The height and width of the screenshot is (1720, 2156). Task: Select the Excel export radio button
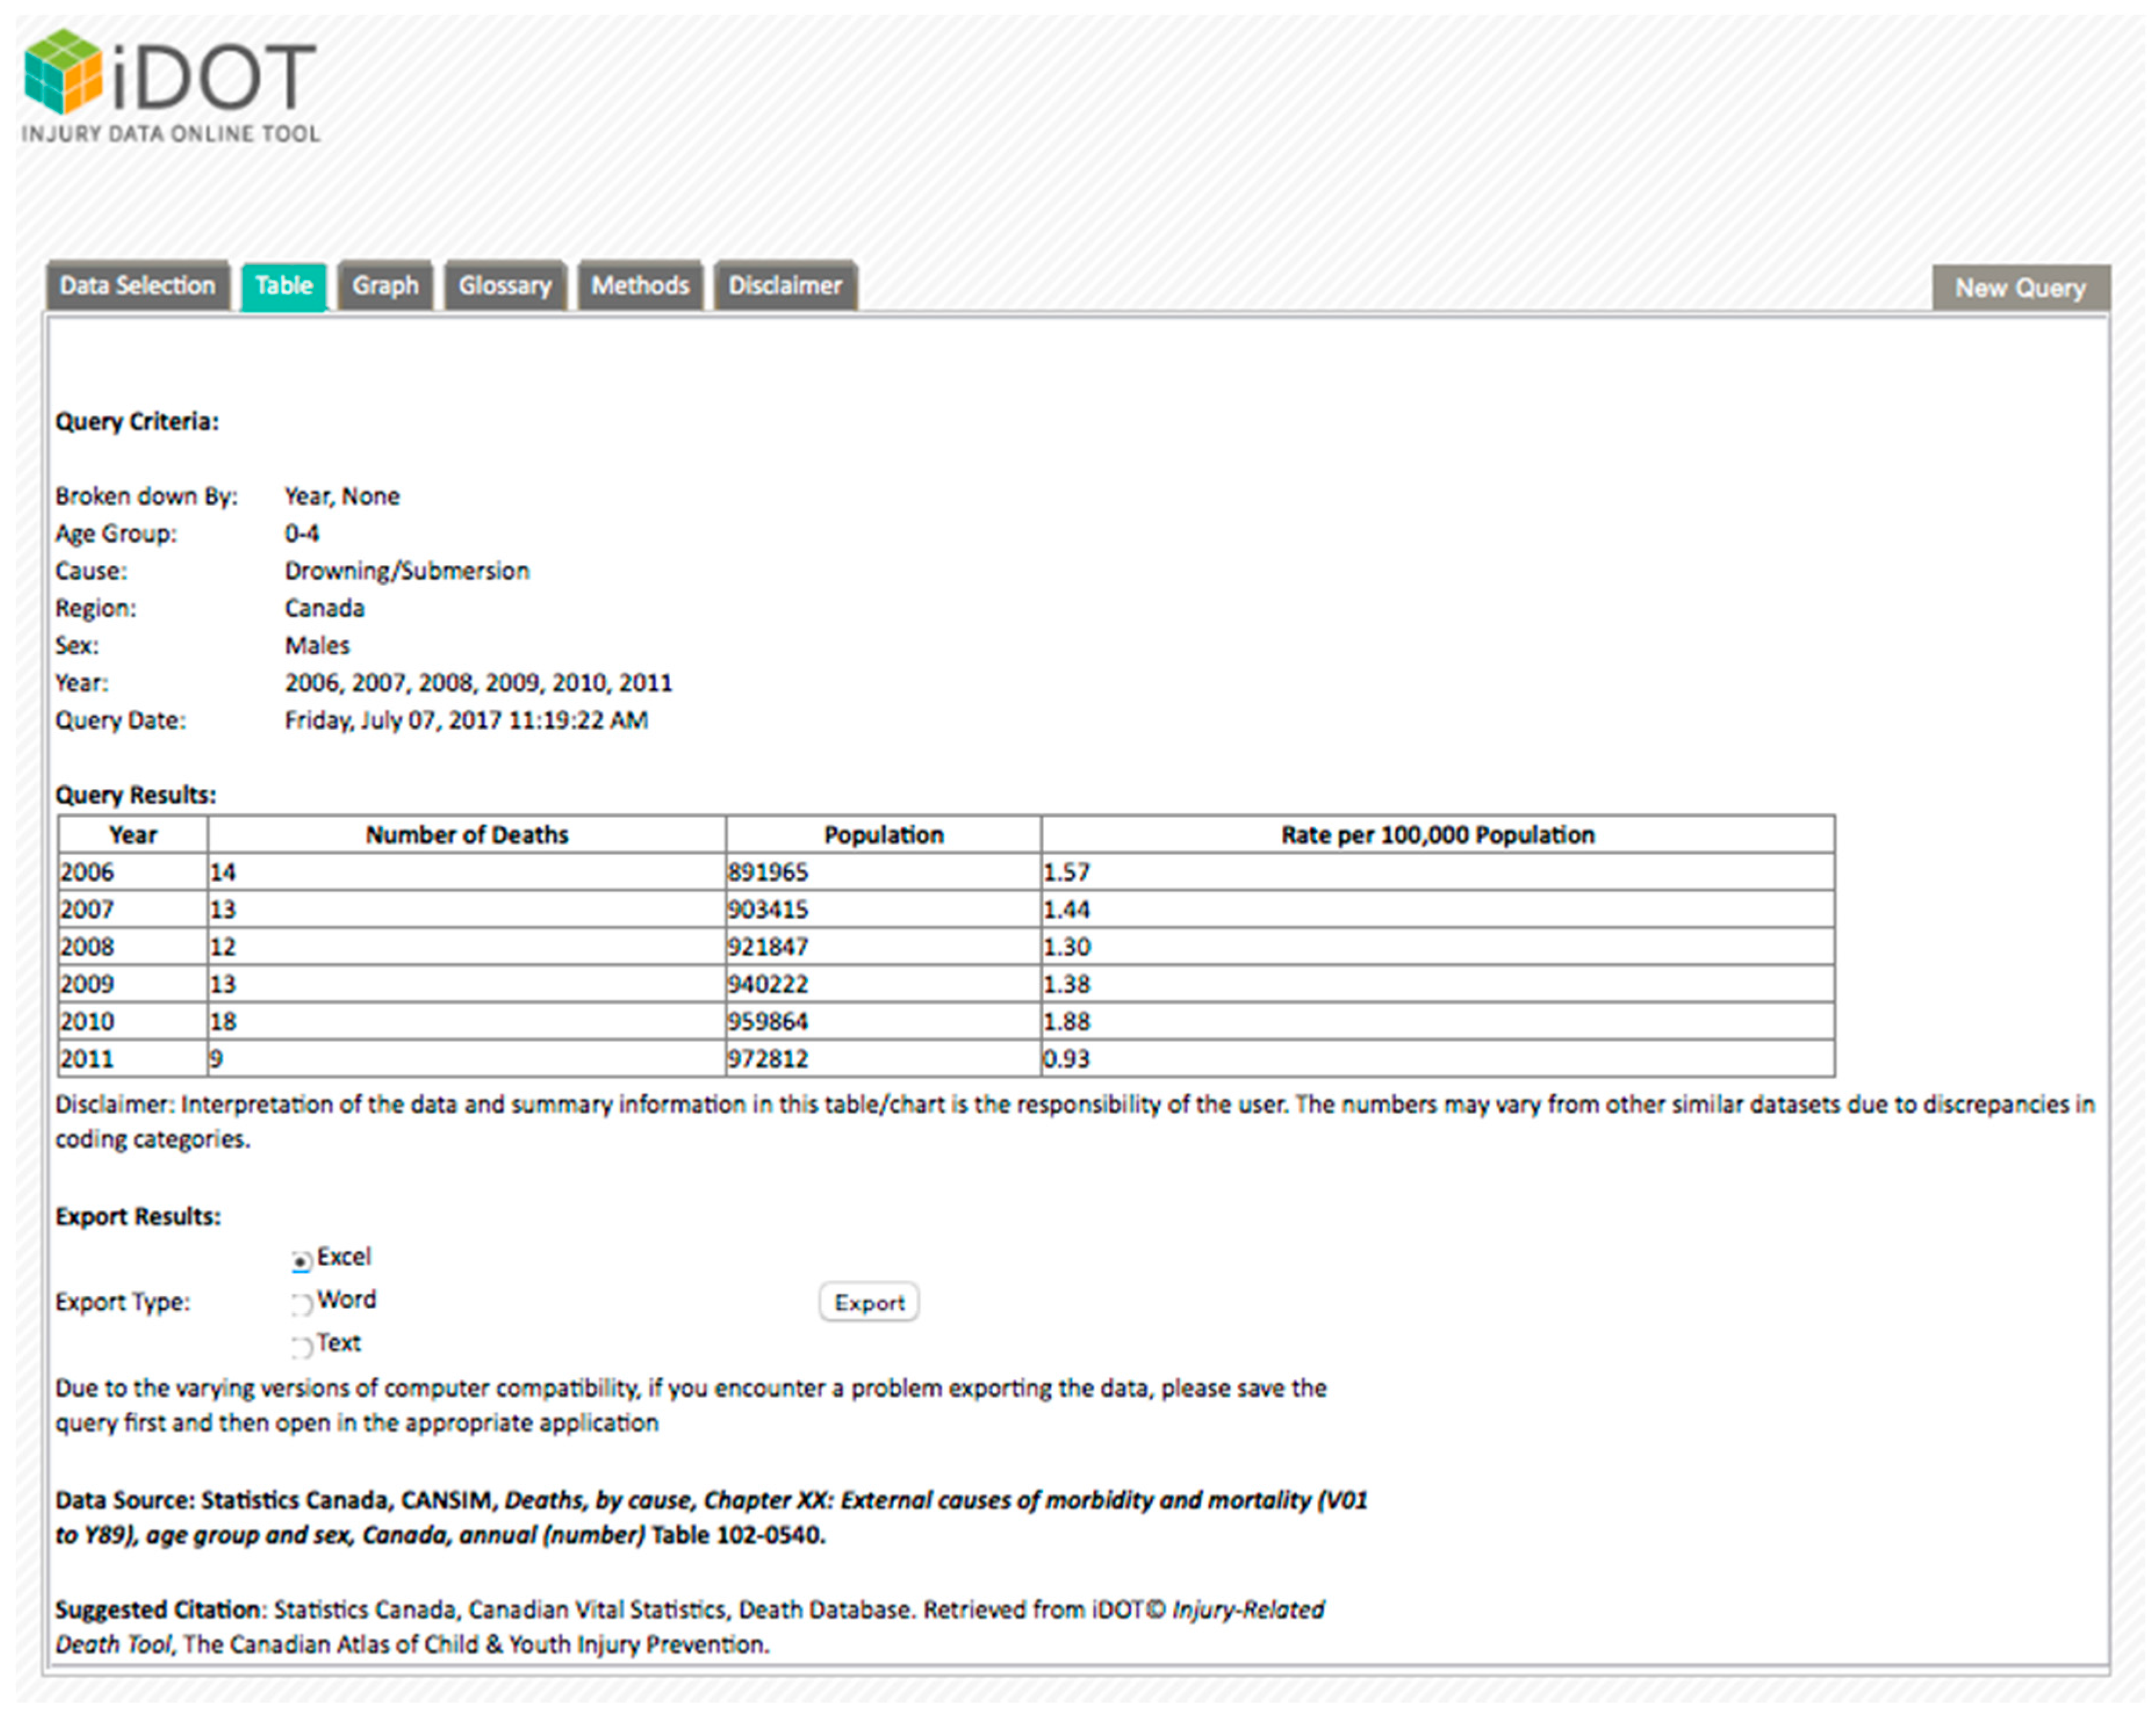[x=301, y=1261]
